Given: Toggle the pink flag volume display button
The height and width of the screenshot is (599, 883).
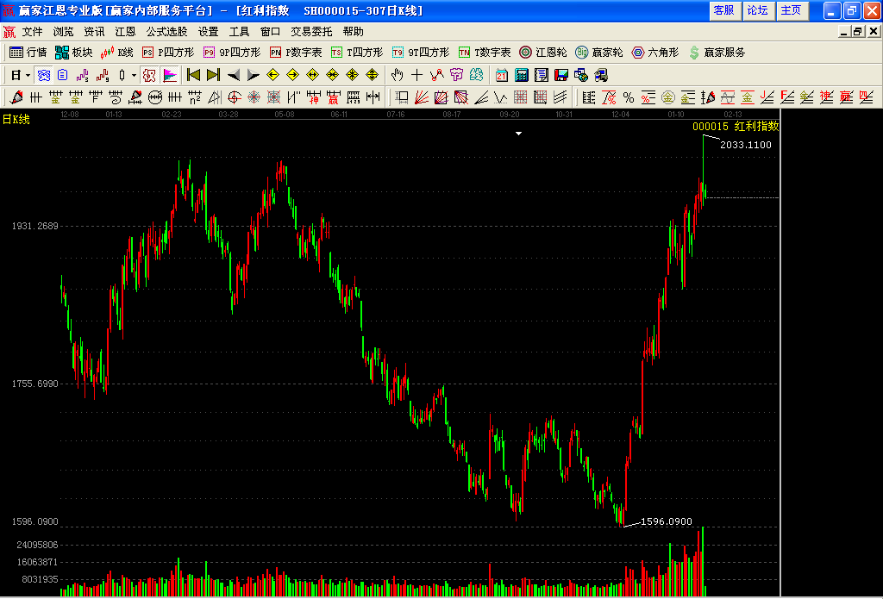Looking at the screenshot, I should click(x=169, y=75).
